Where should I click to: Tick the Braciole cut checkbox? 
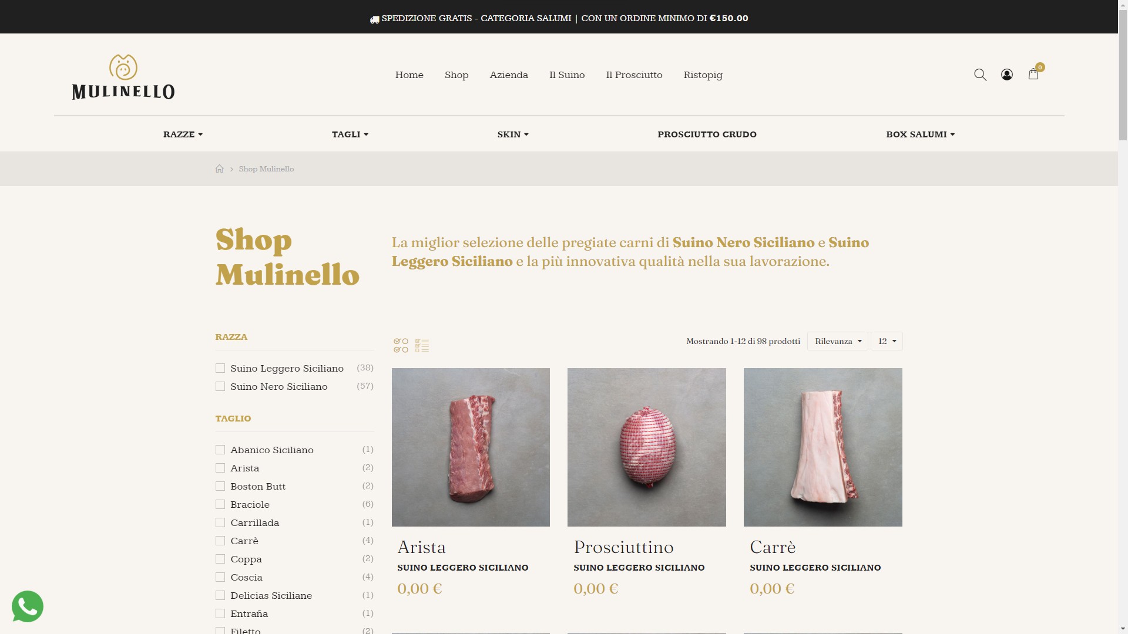tap(220, 504)
